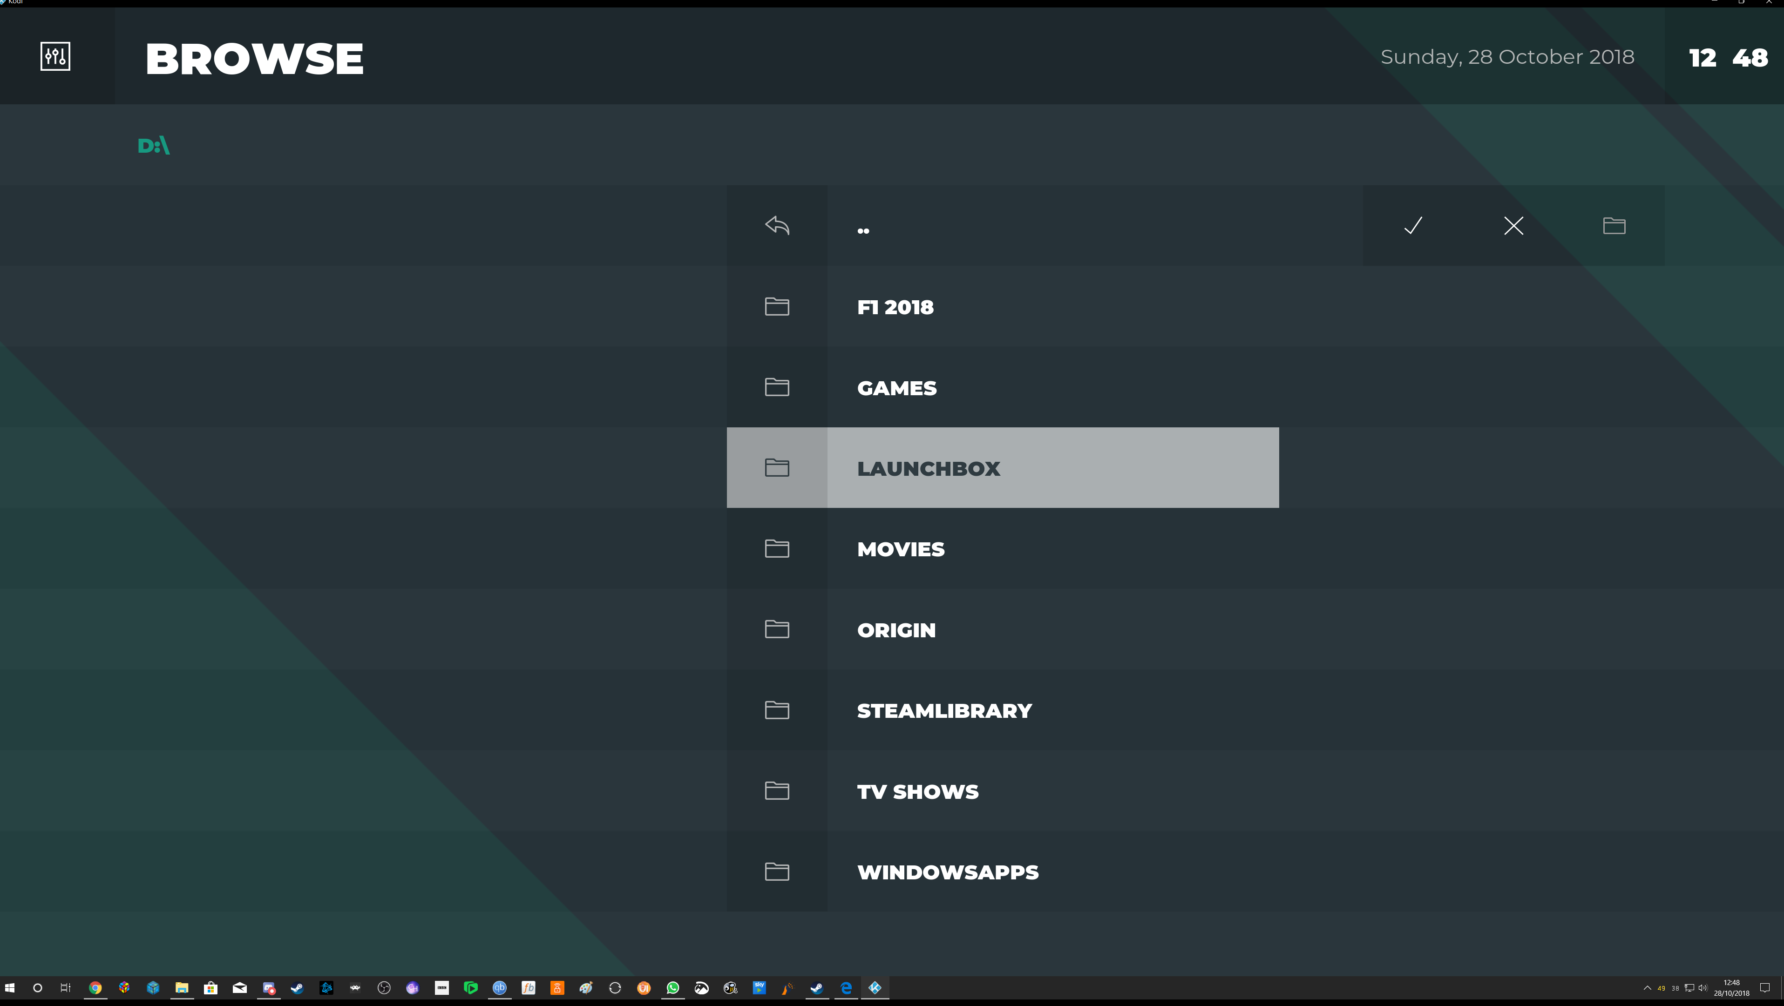Switch to Kodi taskbar icon
The width and height of the screenshot is (1784, 1006).
click(875, 988)
